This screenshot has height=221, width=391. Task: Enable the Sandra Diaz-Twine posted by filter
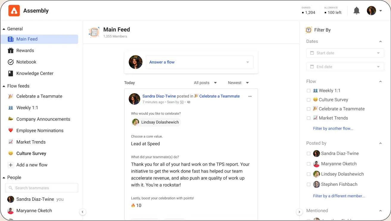point(309,153)
